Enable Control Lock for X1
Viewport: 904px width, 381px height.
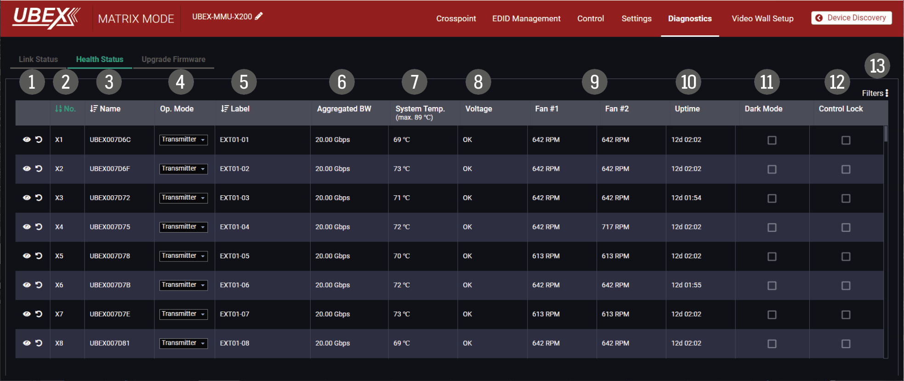coord(846,140)
